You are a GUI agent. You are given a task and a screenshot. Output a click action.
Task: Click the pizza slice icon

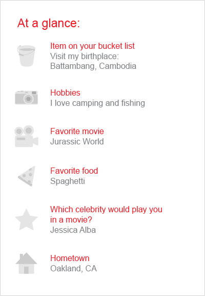coord(27,176)
